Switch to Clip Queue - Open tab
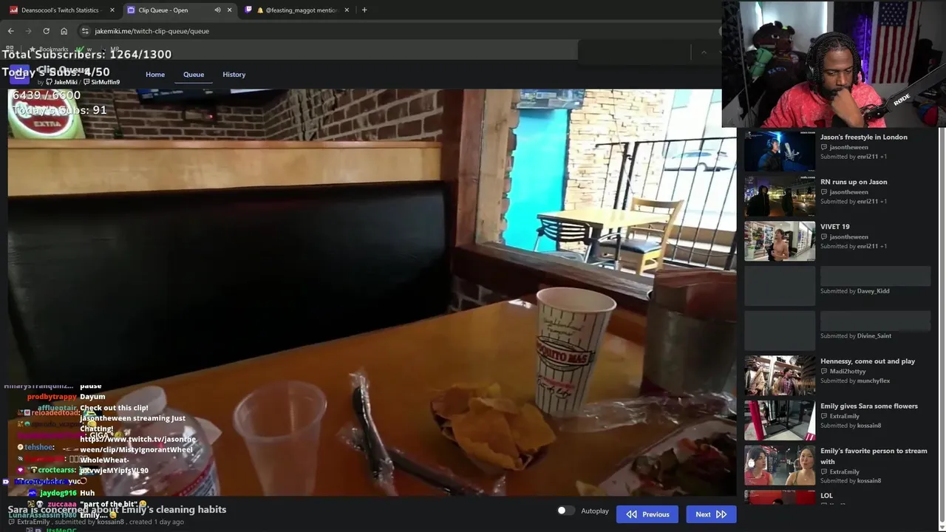The image size is (946, 532). pos(178,10)
